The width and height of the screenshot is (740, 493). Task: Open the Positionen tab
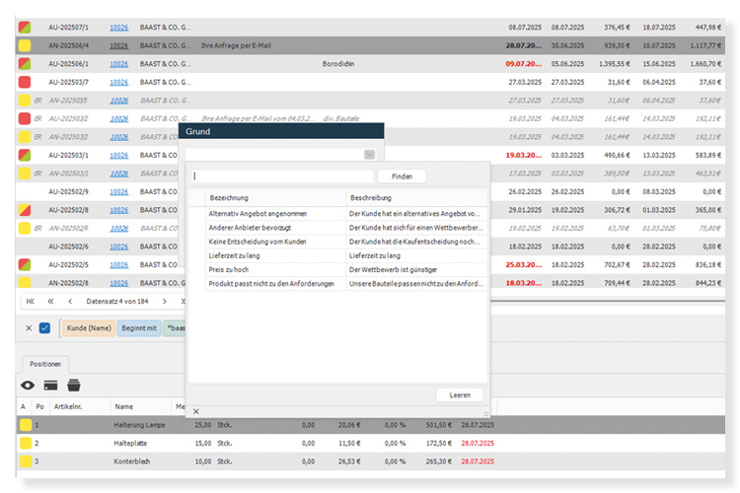[45, 364]
